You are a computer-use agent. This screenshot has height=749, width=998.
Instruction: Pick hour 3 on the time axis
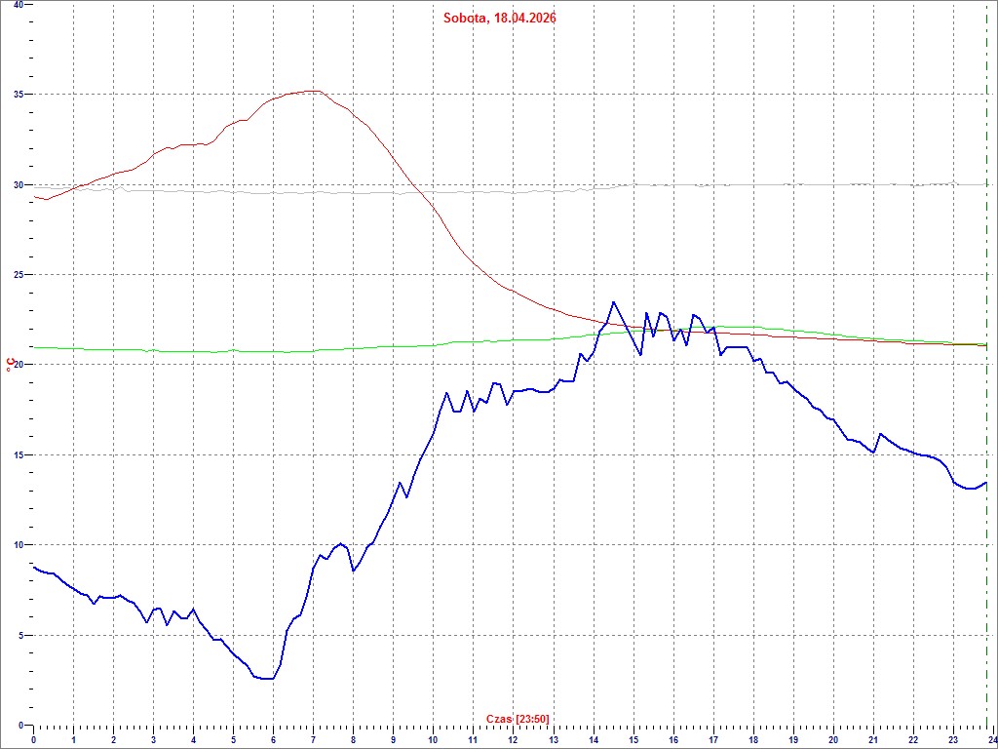(x=154, y=740)
